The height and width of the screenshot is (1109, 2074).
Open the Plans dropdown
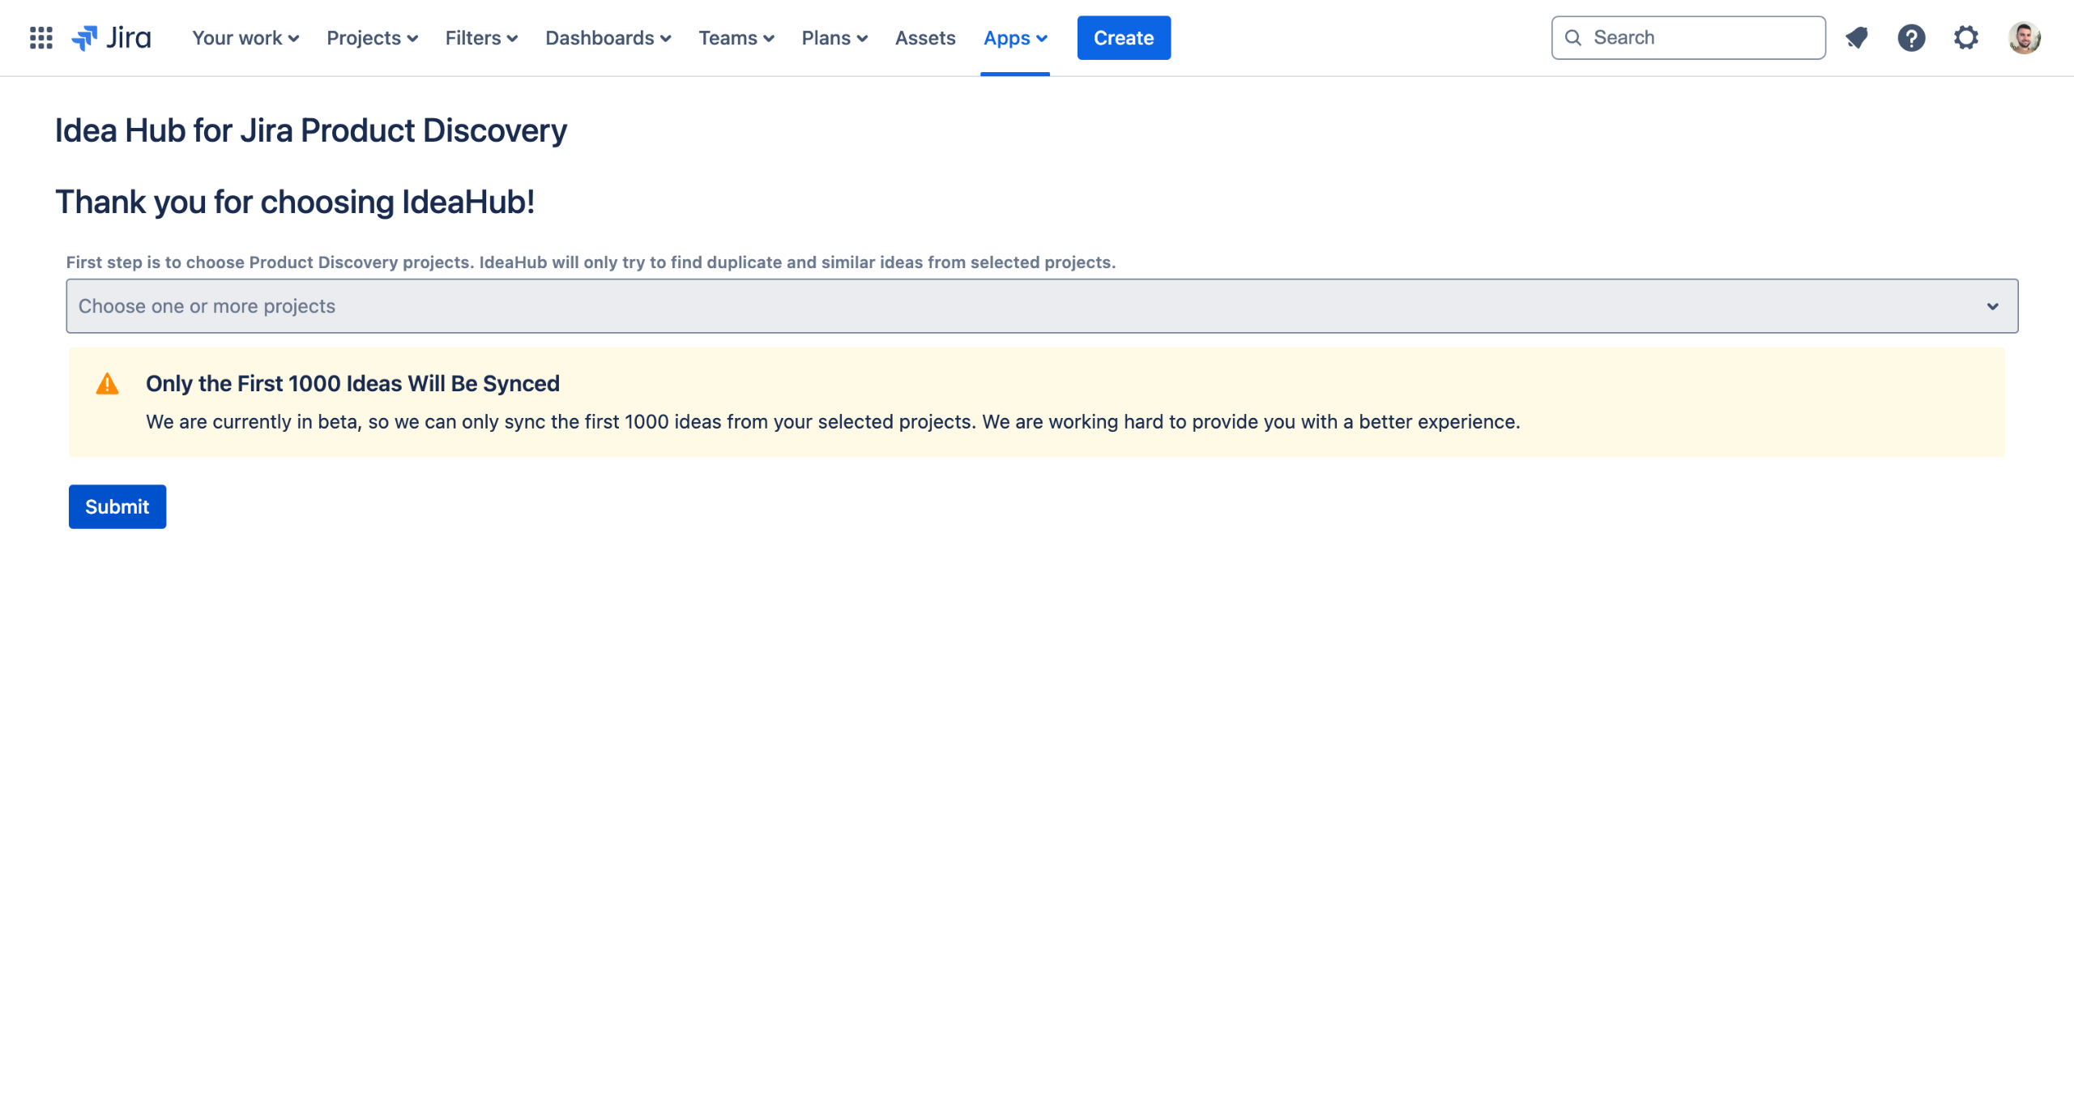point(834,38)
